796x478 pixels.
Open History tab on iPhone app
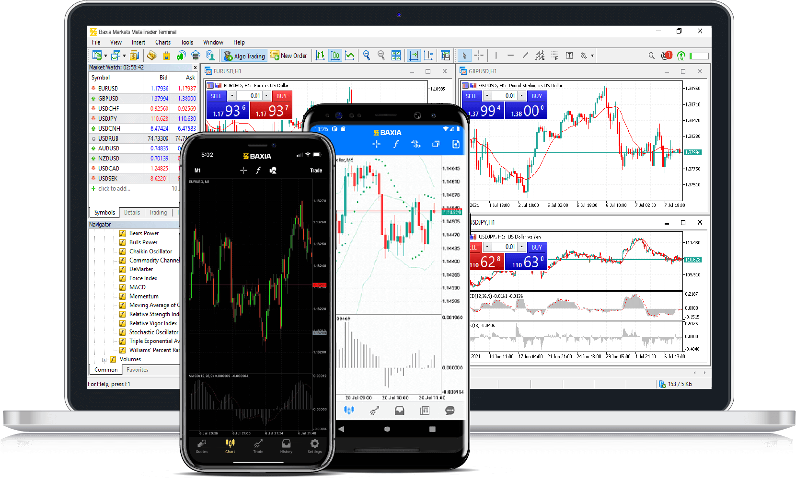(286, 446)
